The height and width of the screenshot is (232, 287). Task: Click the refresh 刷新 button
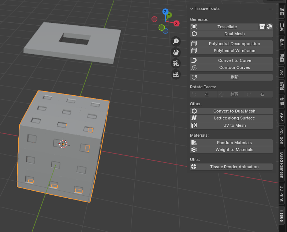pyautogui.click(x=231, y=77)
